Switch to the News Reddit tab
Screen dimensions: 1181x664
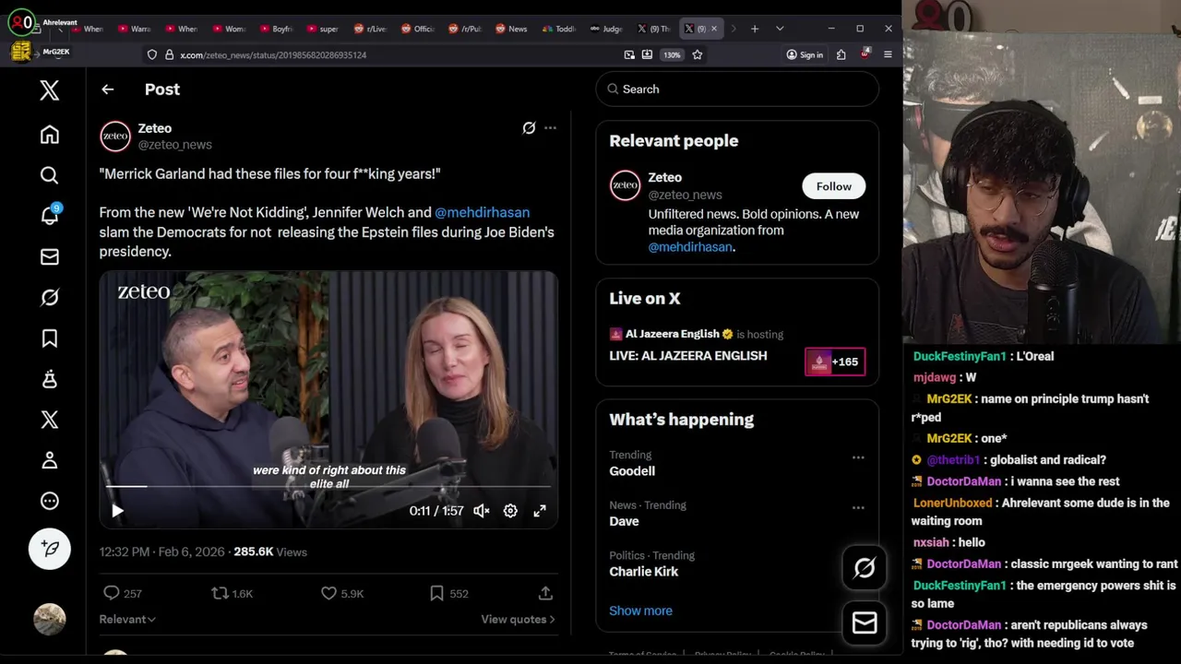512,29
